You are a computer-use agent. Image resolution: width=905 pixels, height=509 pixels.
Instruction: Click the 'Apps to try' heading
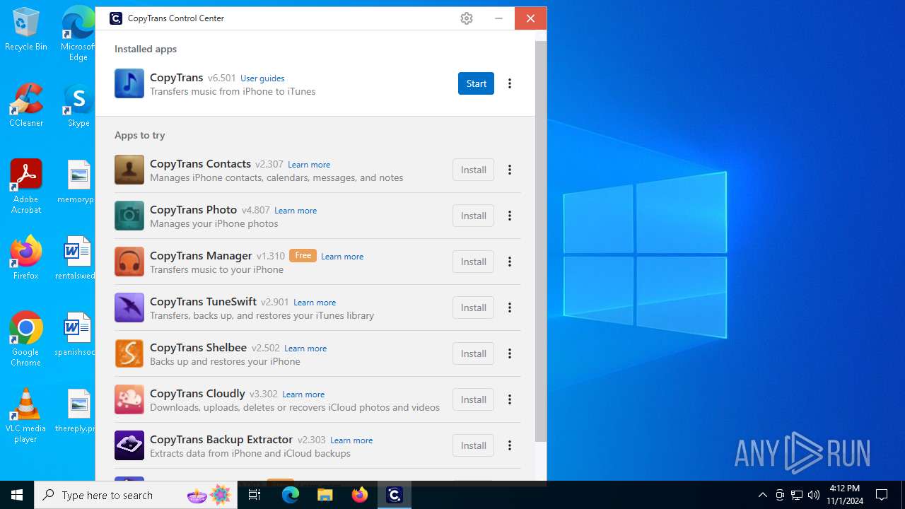pos(140,135)
